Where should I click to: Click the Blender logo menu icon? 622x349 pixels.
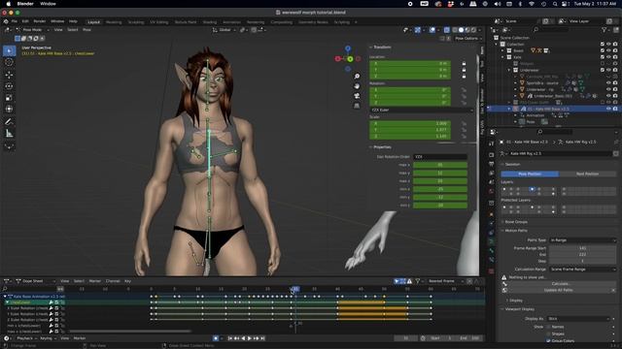(x=6, y=21)
